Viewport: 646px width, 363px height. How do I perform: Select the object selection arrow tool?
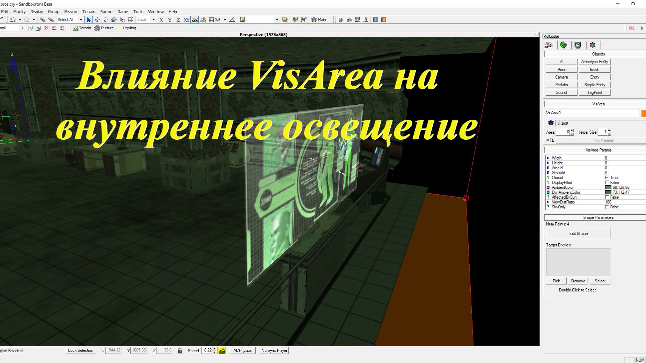[x=88, y=20]
